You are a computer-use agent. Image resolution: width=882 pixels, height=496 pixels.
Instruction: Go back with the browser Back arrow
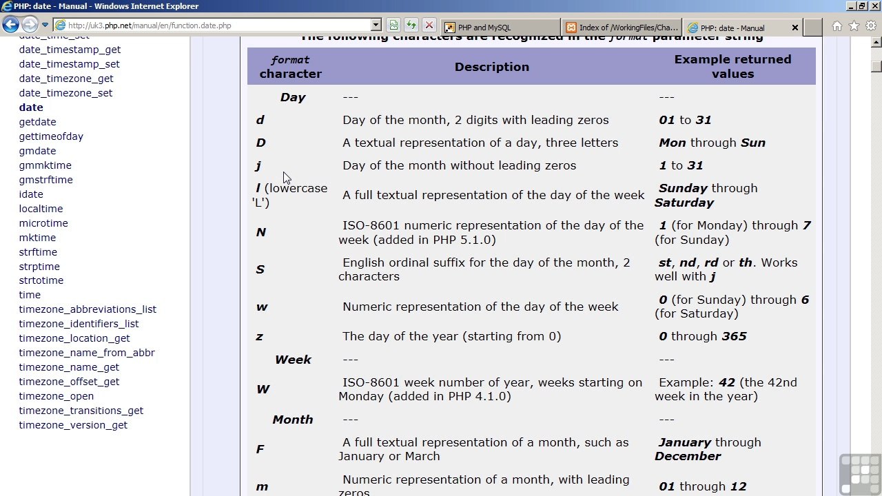tap(10, 25)
